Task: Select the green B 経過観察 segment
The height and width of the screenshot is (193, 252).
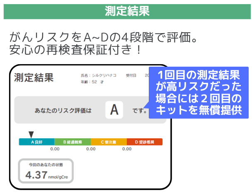Action: pyautogui.click(x=72, y=142)
